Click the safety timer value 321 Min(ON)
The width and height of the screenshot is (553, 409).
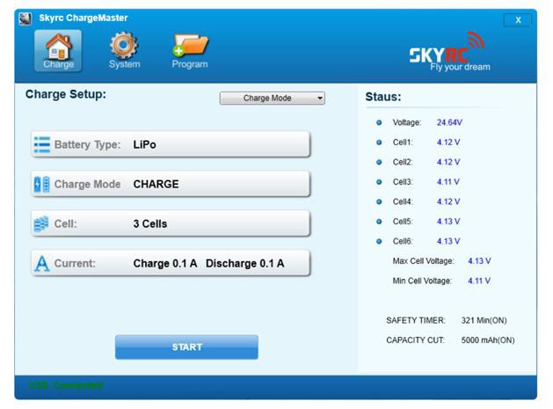pyautogui.click(x=484, y=320)
